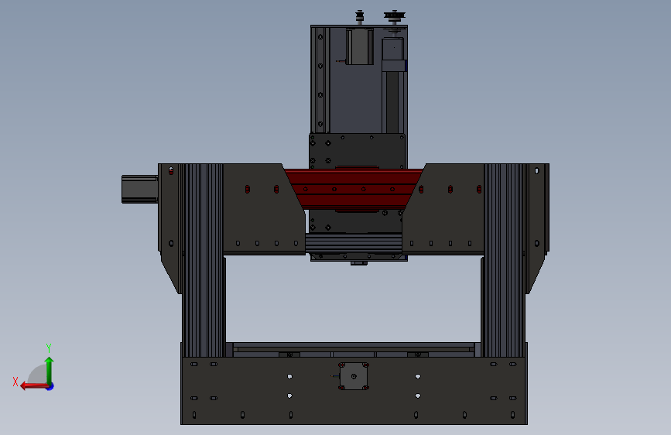Select the square stepper motor on the bottom front plate
The width and height of the screenshot is (671, 435).
click(354, 376)
